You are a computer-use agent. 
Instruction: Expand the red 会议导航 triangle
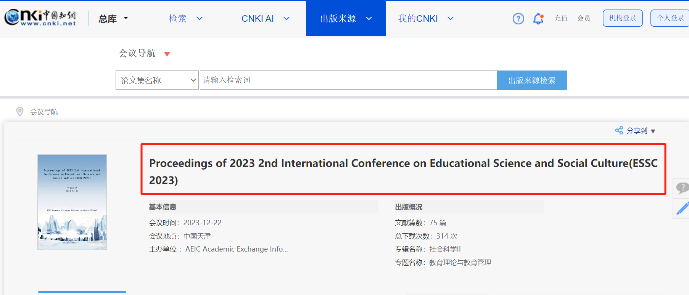point(167,54)
